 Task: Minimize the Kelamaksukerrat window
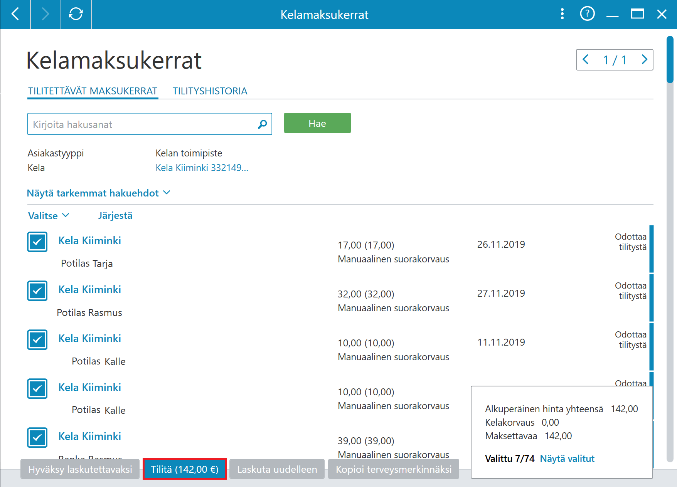pos(612,15)
